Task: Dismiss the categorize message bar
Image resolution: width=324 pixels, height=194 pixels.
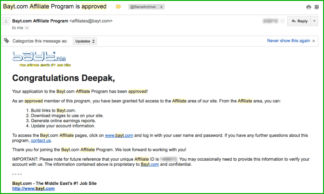Action: pyautogui.click(x=314, y=41)
